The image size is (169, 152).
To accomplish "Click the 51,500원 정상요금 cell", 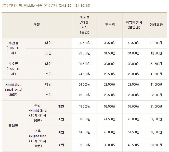I will 156,64.
